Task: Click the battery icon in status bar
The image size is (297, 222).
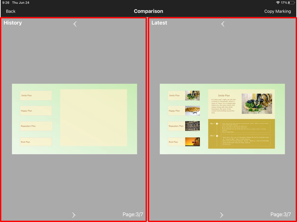Action: [291, 3]
